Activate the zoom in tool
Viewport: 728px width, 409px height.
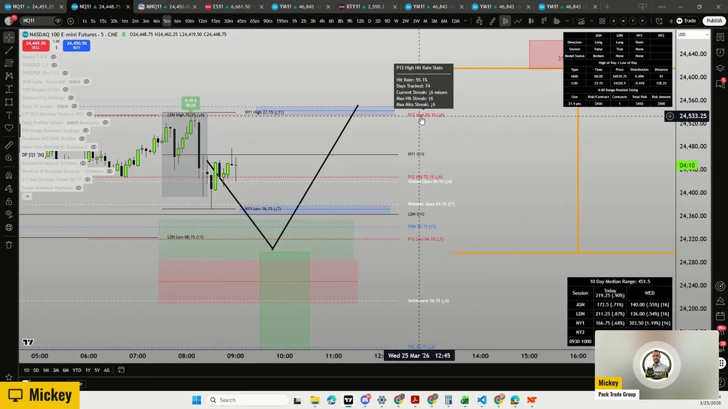[9, 158]
